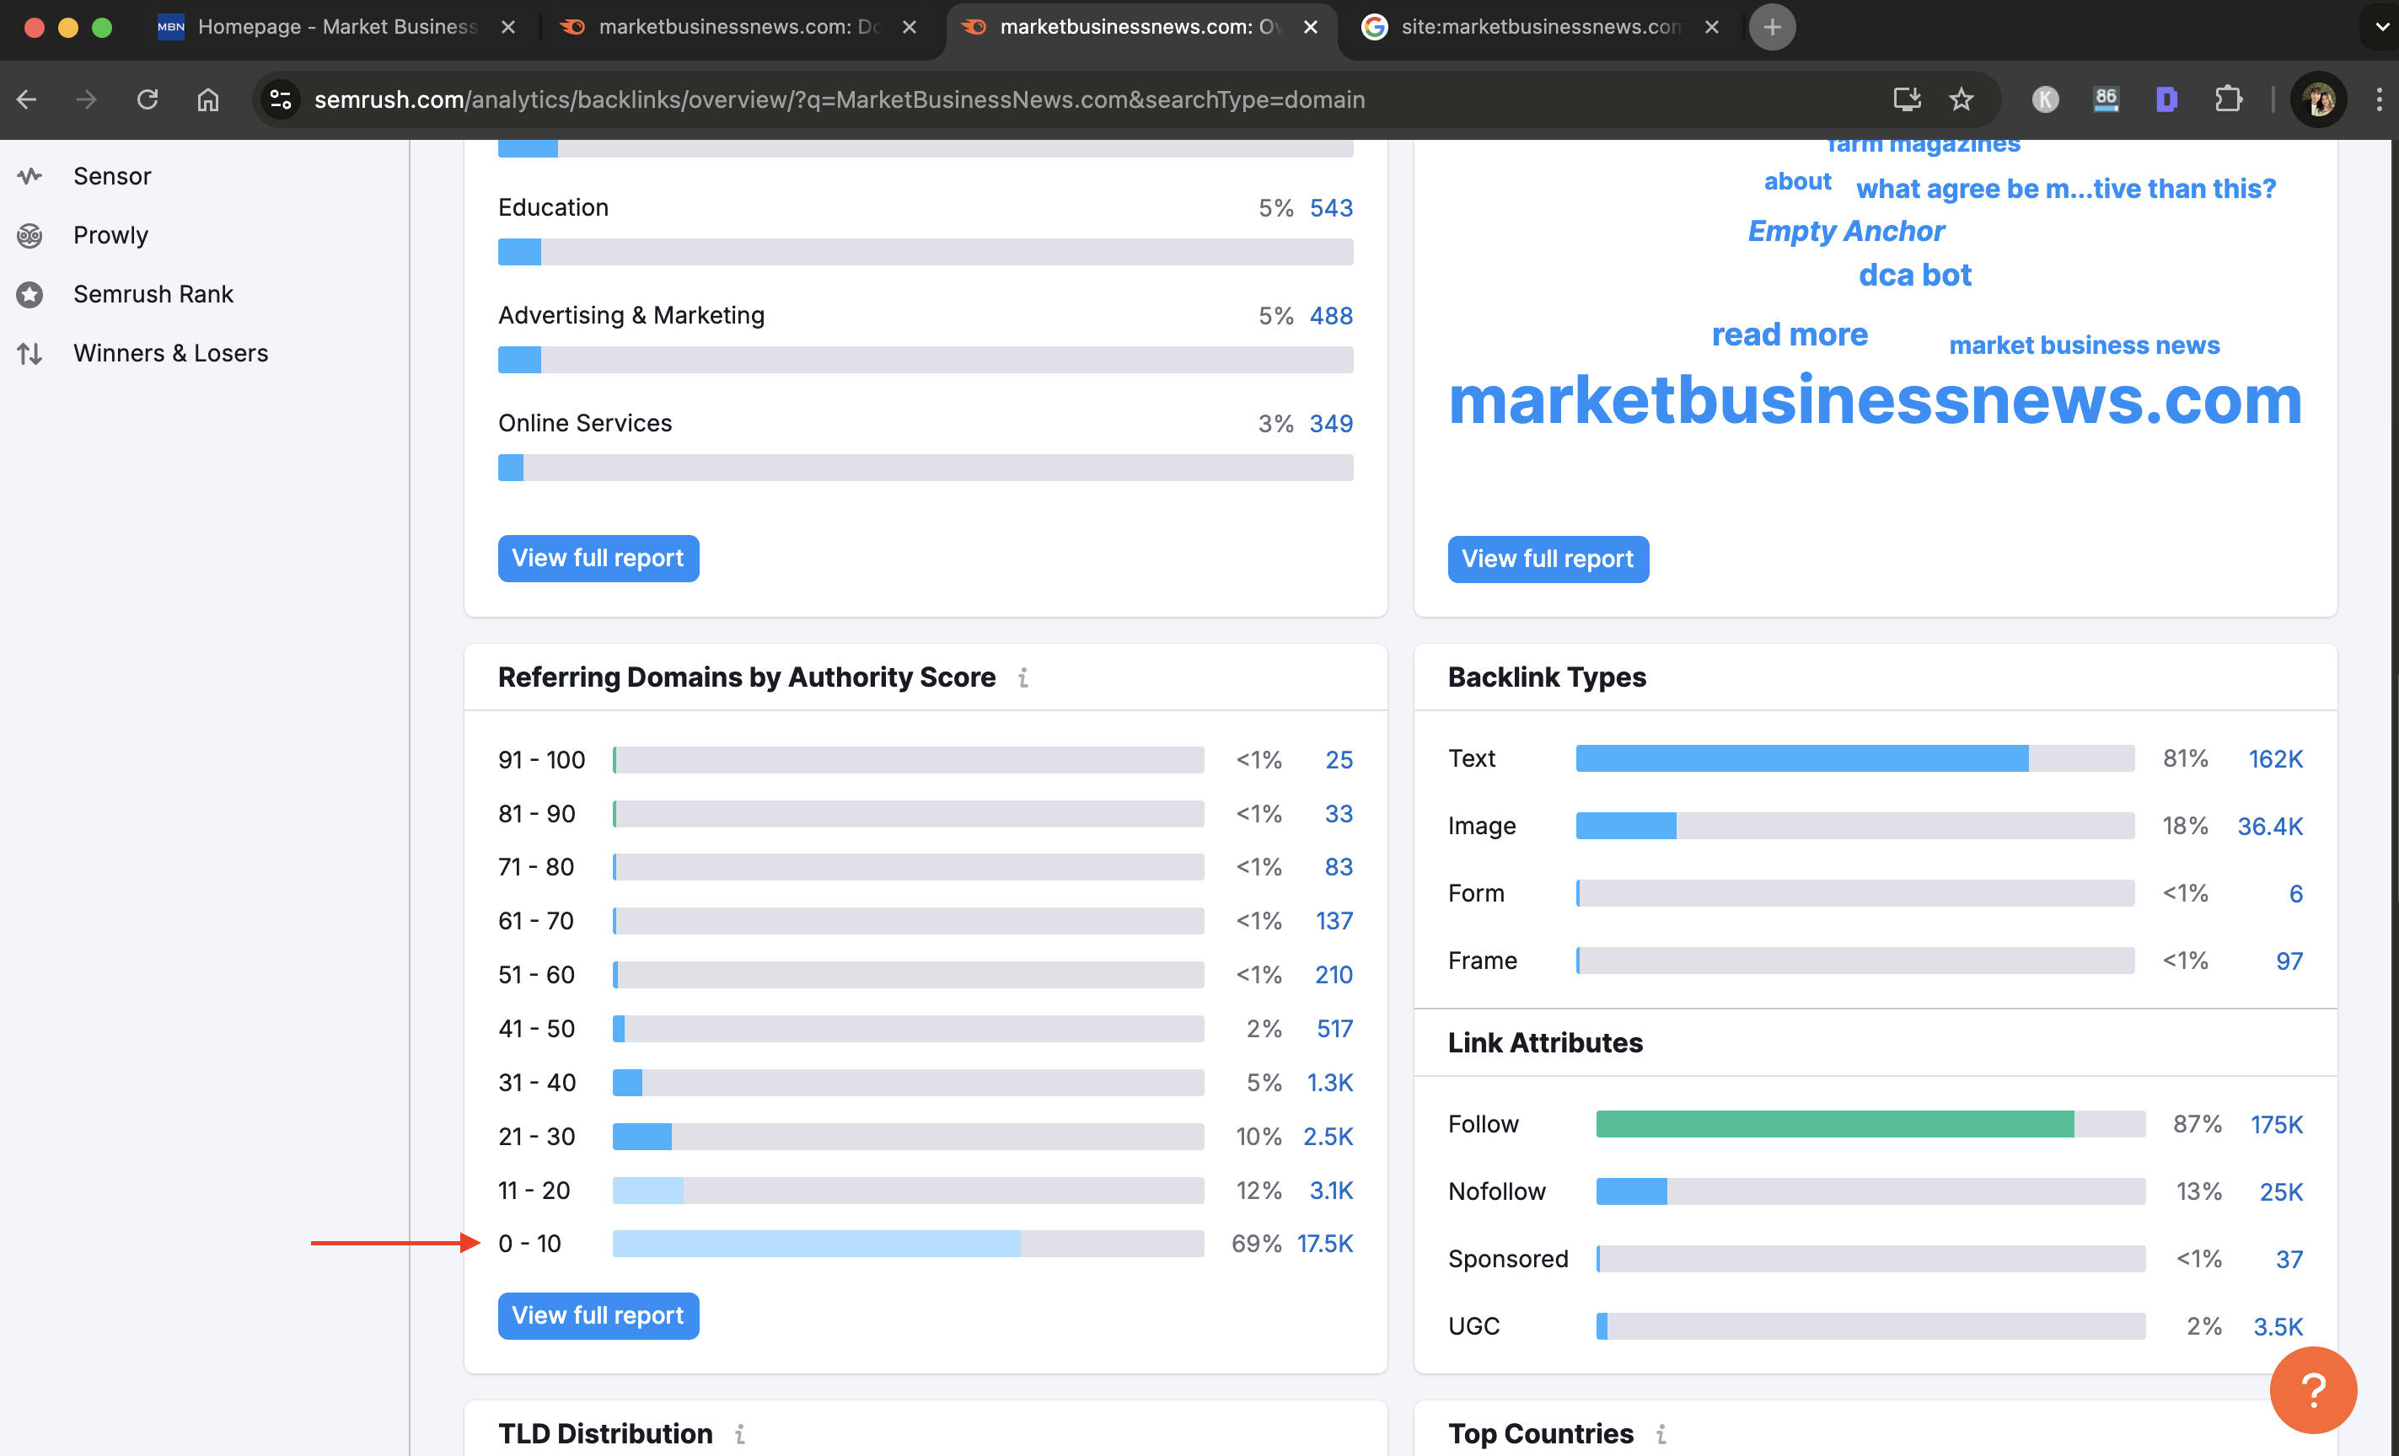Click the extension icon showing 86

2106,99
